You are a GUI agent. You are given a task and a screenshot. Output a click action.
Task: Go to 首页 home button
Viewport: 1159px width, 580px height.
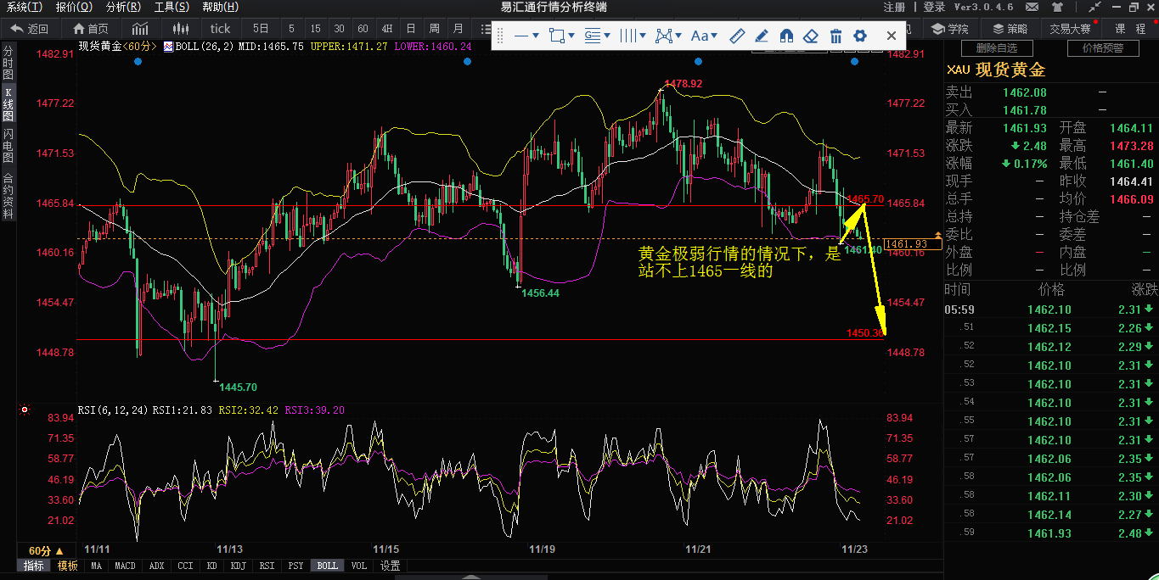point(90,28)
